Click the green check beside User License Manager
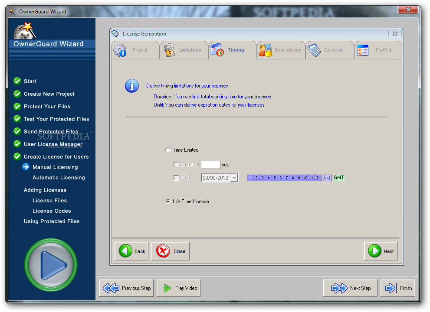Image resolution: width=430 pixels, height=312 pixels. point(17,144)
